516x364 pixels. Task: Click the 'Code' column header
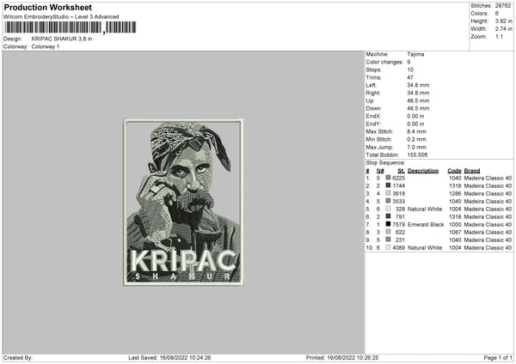tap(454, 171)
